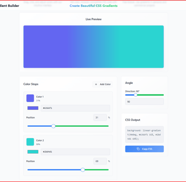Image resolution: width=186 pixels, height=182 pixels.
Task: Click the Live Preview title
Action: [94, 19]
